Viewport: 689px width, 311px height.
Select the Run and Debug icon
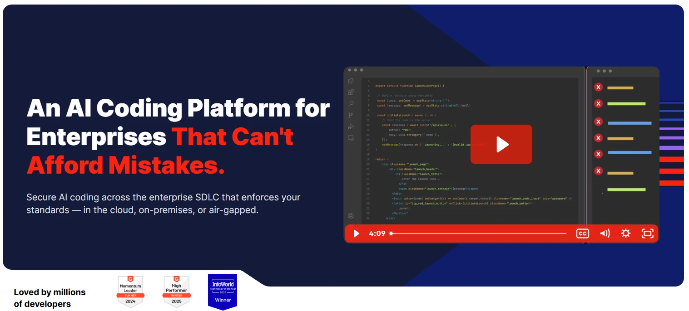351,126
